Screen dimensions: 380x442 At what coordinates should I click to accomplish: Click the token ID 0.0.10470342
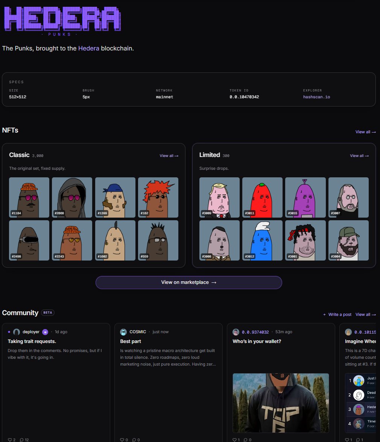tap(244, 97)
